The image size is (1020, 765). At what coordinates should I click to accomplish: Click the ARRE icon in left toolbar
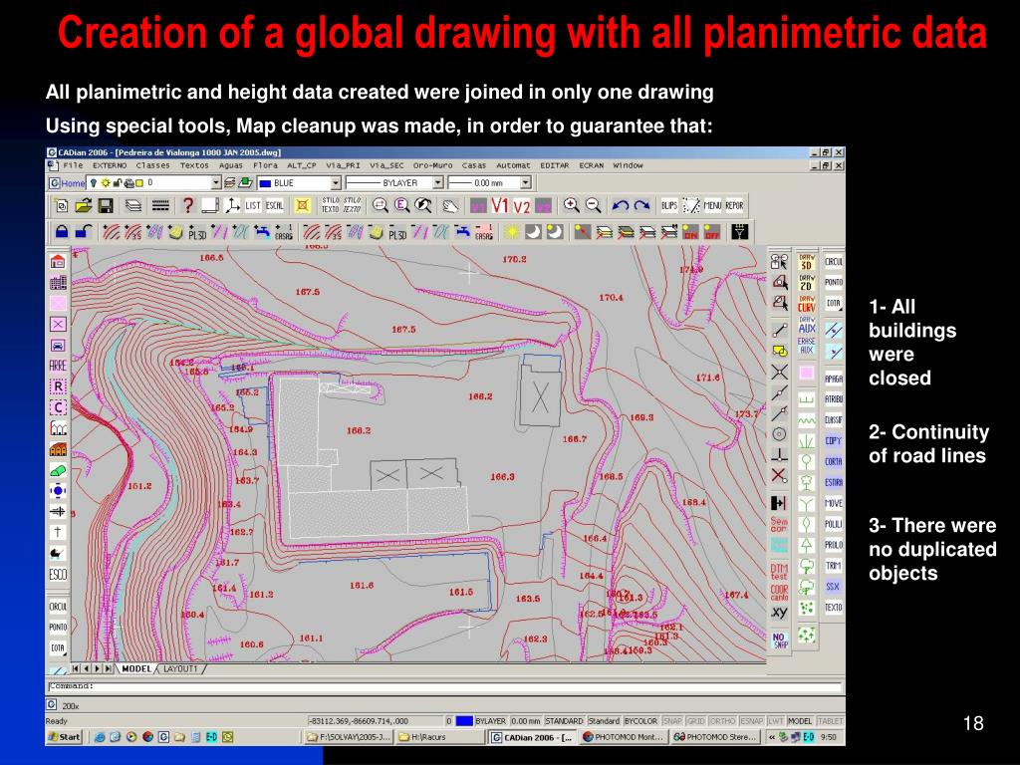pyautogui.click(x=58, y=366)
